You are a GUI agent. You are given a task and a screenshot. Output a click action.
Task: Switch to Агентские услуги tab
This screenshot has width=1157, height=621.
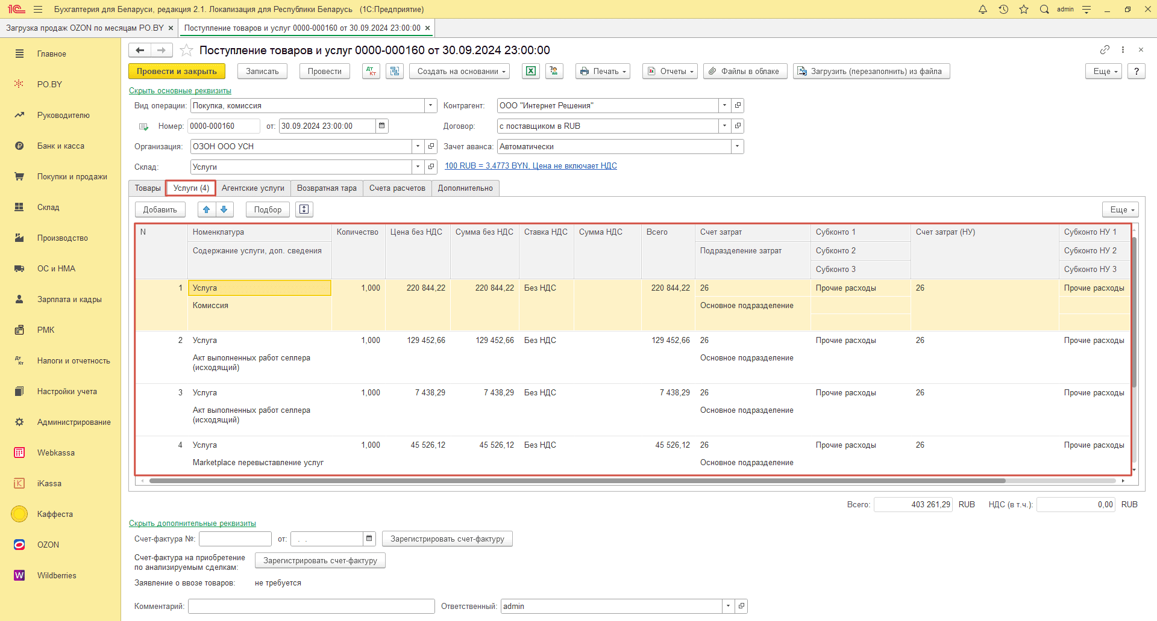pos(253,188)
